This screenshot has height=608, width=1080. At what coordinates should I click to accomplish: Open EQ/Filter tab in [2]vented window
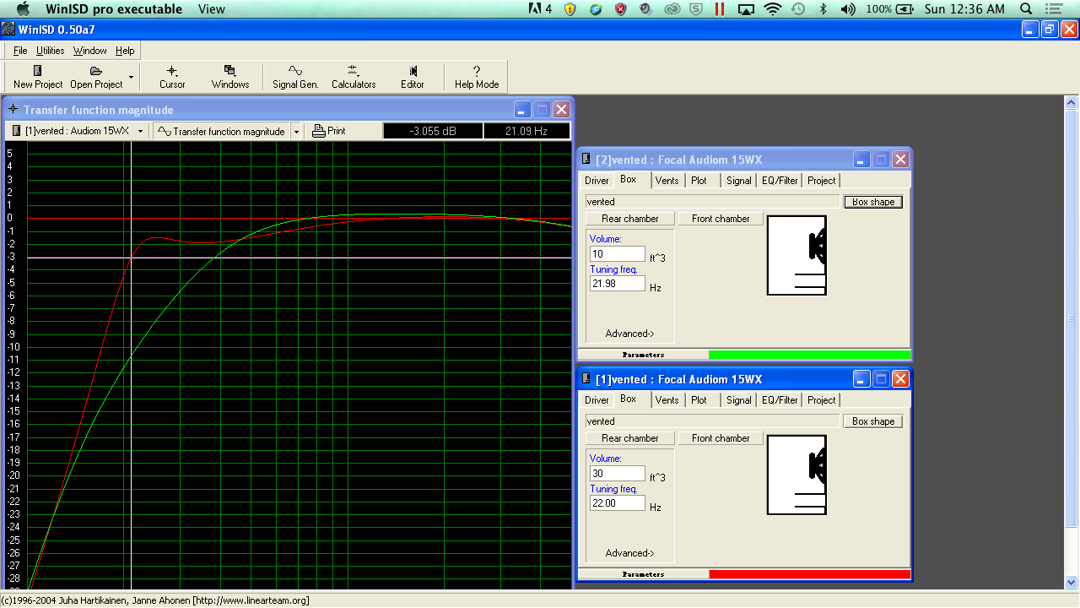[x=780, y=181]
